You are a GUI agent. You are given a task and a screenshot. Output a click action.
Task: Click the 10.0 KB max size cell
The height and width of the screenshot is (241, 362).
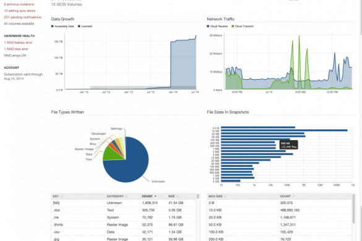pyautogui.click(x=215, y=210)
